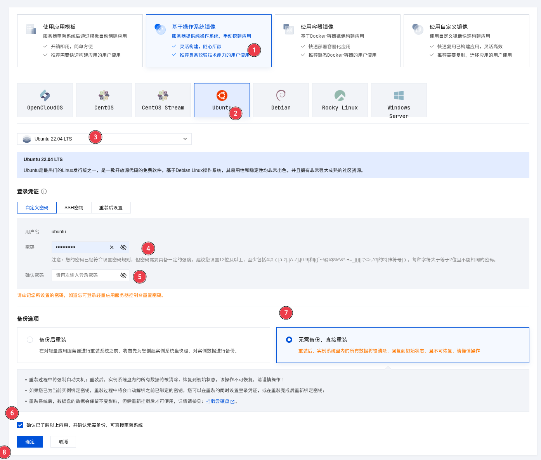This screenshot has width=541, height=460.
Task: Uncheck the 确认已了解以上内容 checkbox
Action: (x=20, y=425)
